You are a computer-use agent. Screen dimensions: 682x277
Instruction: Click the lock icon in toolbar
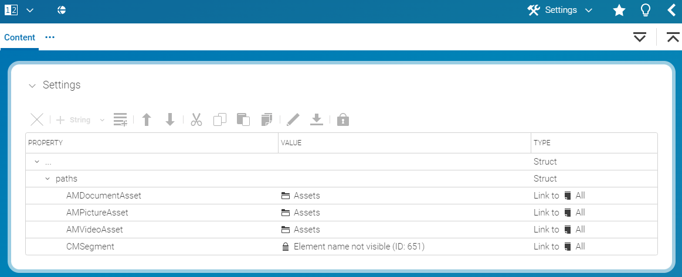click(343, 120)
